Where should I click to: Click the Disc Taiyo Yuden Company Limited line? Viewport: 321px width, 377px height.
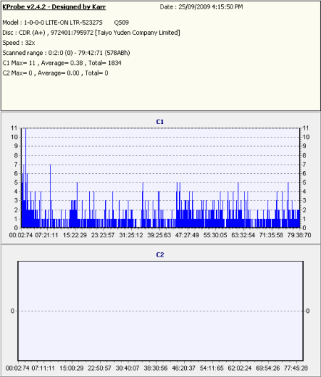coord(91,33)
